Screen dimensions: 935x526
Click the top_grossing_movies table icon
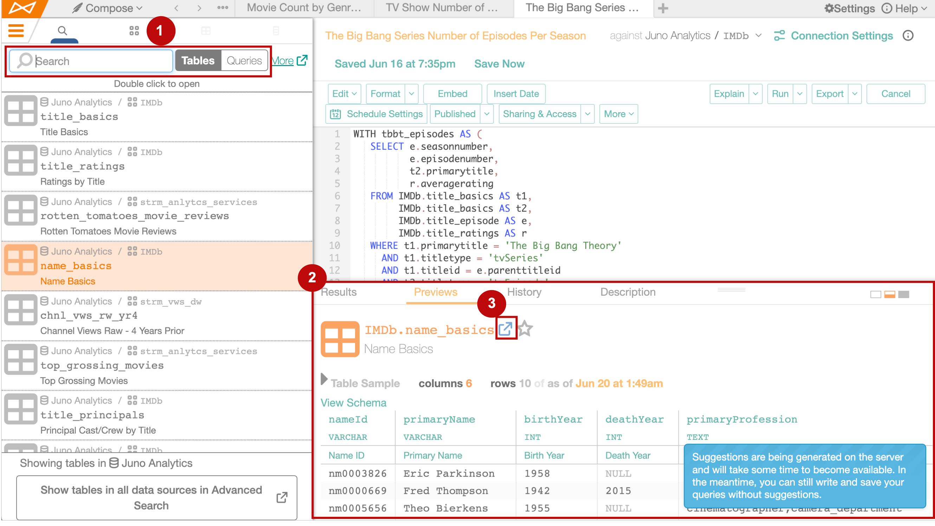point(20,360)
